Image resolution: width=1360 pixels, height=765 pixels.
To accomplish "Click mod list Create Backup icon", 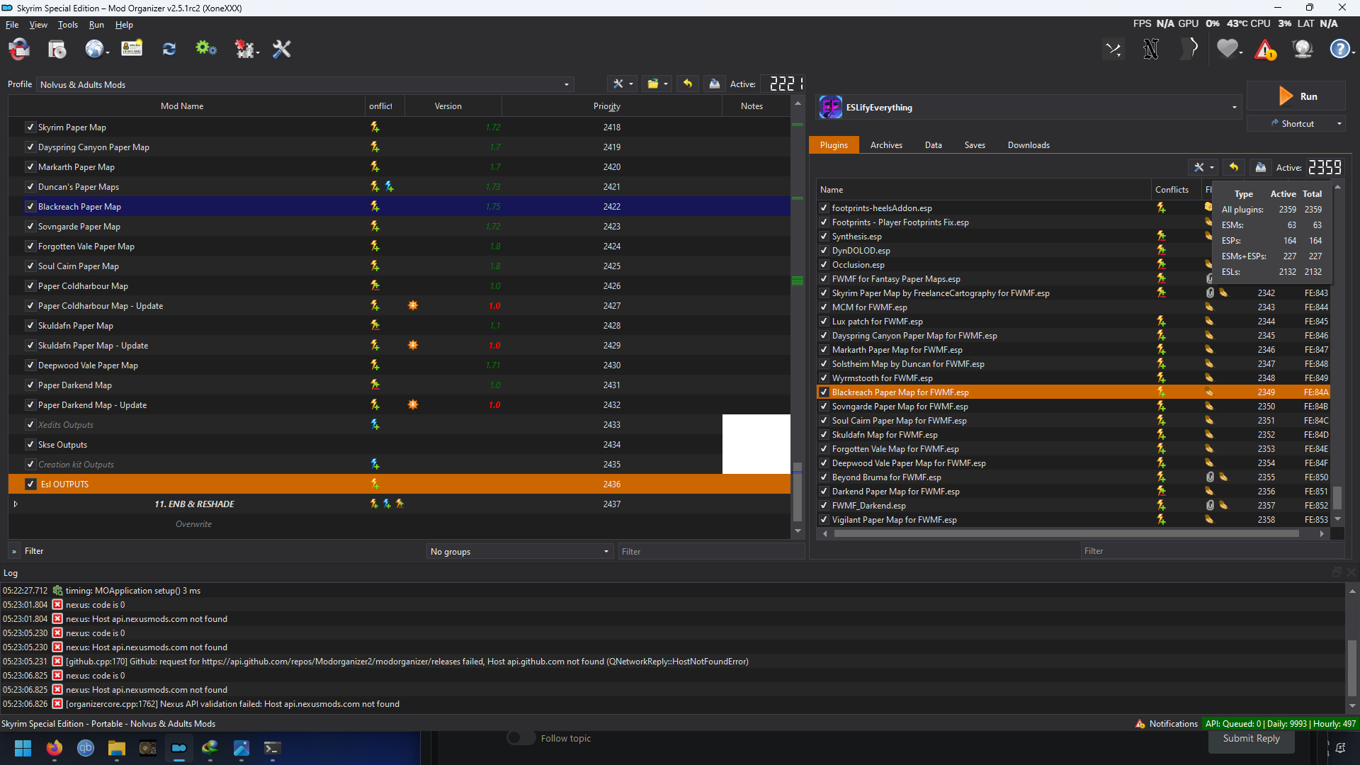I will [714, 84].
